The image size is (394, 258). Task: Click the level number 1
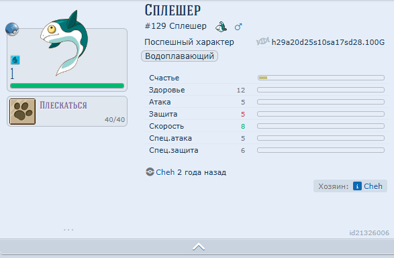click(x=12, y=74)
